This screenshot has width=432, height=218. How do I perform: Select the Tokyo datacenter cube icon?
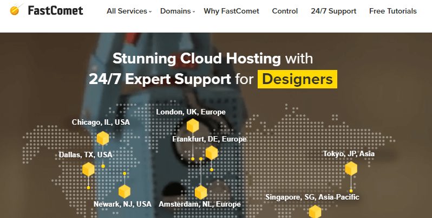pyautogui.click(x=351, y=168)
